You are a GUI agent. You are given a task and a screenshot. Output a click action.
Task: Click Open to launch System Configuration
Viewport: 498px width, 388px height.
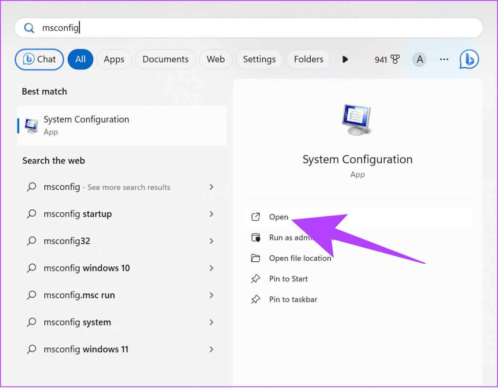(x=278, y=217)
